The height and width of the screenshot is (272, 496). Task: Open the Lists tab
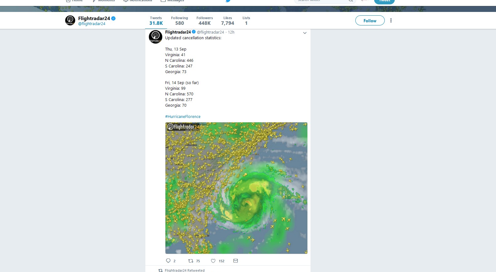(x=246, y=21)
